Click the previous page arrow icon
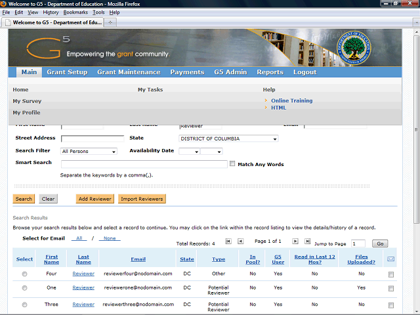The height and width of the screenshot is (315, 420). pos(240,241)
